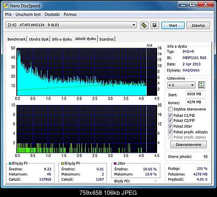217x197 pixels.
Task: Click the PI Maksimum value 49
Action: [49, 174]
